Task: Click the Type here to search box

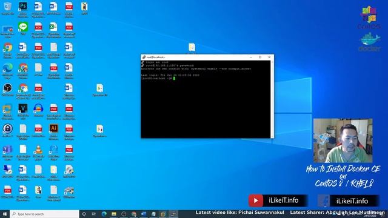Action: tap(44, 214)
